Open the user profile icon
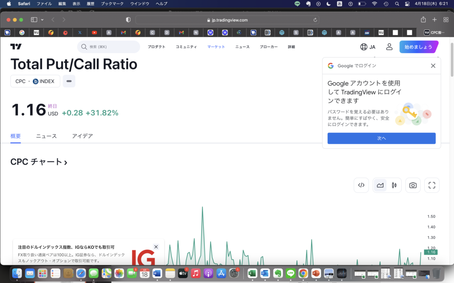This screenshot has width=454, height=283. pos(389,47)
